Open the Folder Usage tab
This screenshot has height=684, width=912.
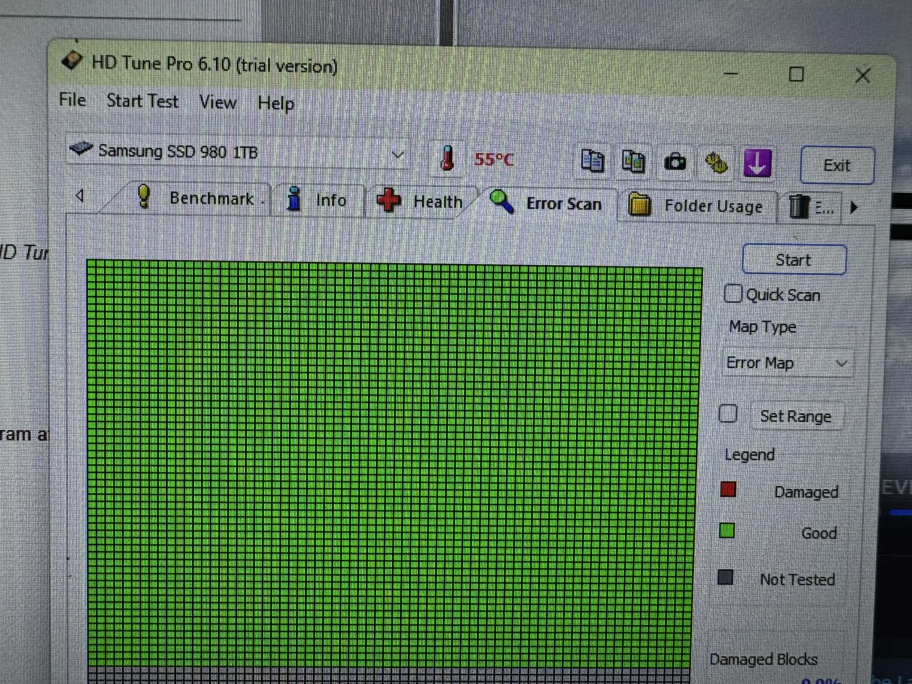pos(696,206)
